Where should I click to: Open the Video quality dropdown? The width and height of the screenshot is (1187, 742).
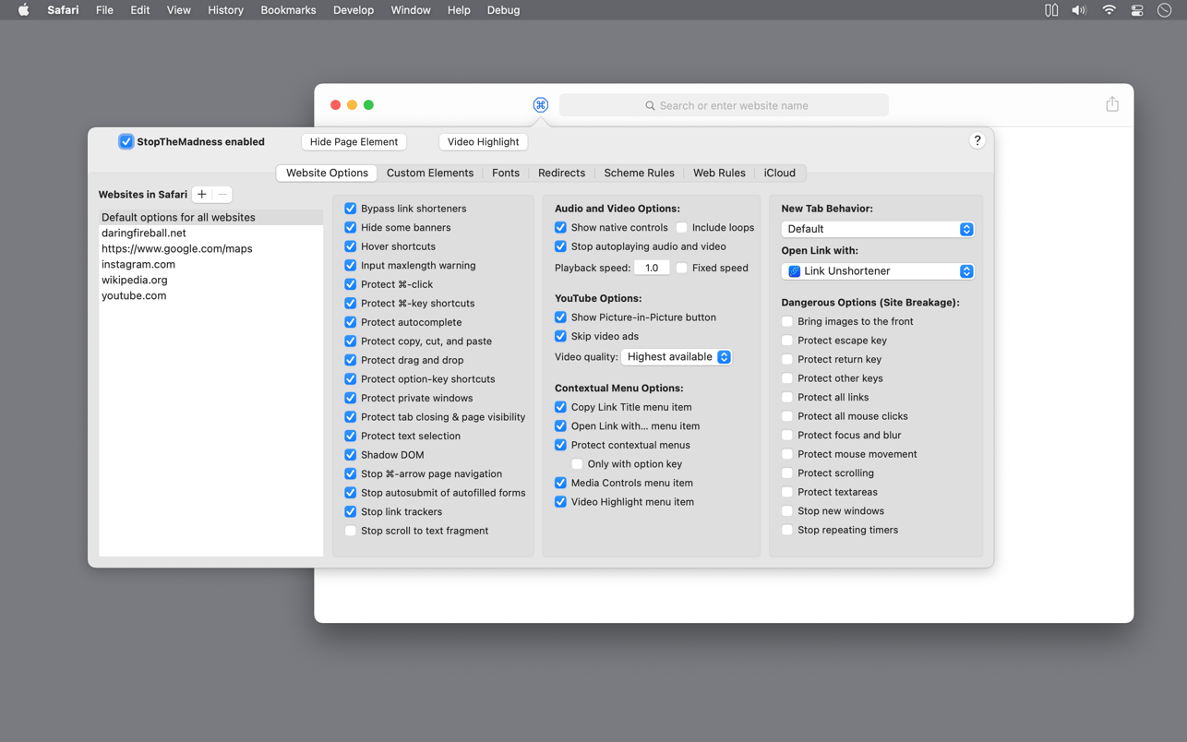677,357
